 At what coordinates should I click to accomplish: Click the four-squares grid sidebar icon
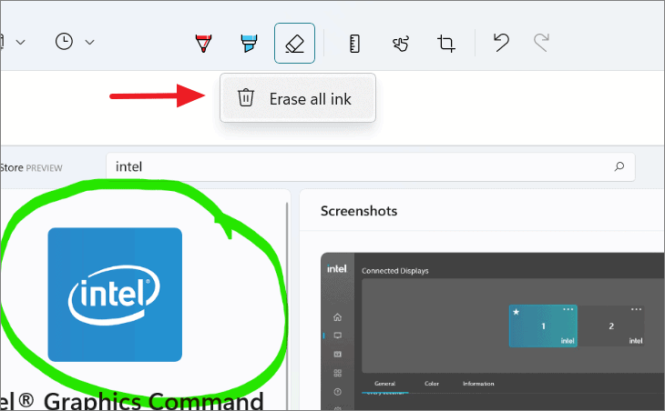(x=338, y=373)
